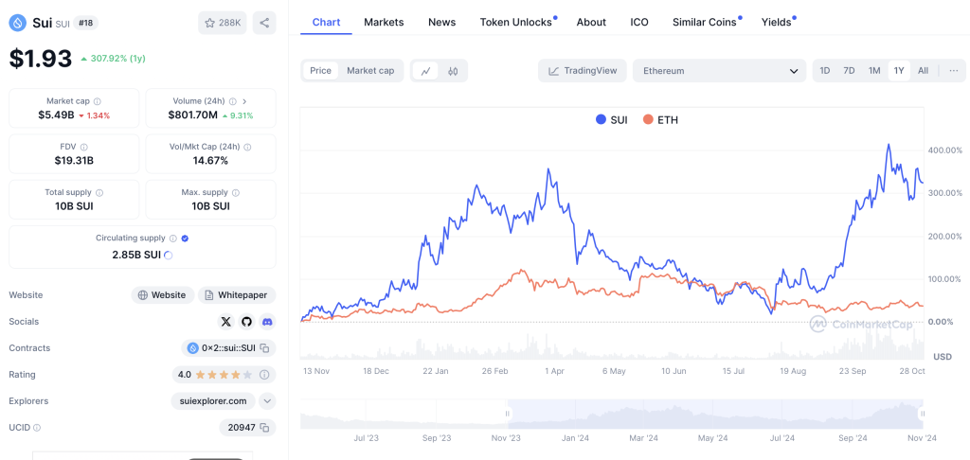Switch to the Chart tab

pyautogui.click(x=326, y=23)
